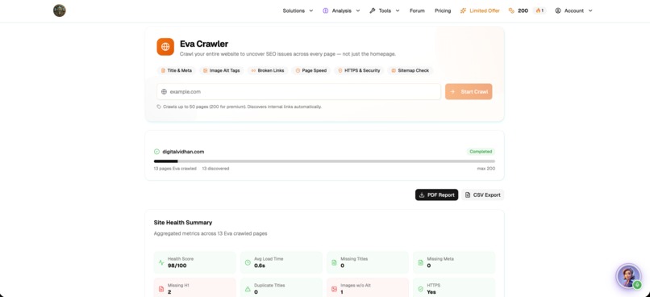Click the Health Score 98/100 card
This screenshot has height=297, width=650.
[x=195, y=262]
